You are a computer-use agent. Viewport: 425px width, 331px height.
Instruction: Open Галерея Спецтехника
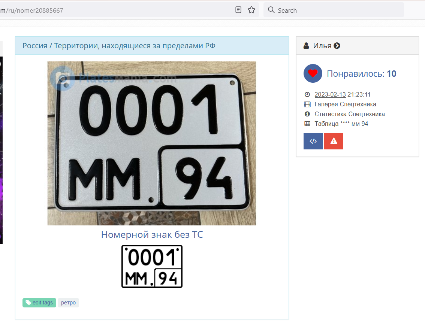tap(345, 104)
